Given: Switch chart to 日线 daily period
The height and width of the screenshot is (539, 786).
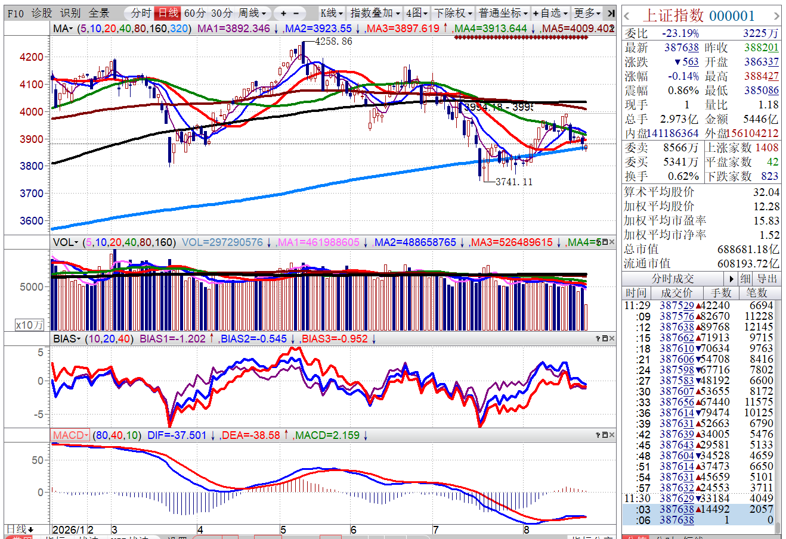Looking at the screenshot, I should point(168,13).
